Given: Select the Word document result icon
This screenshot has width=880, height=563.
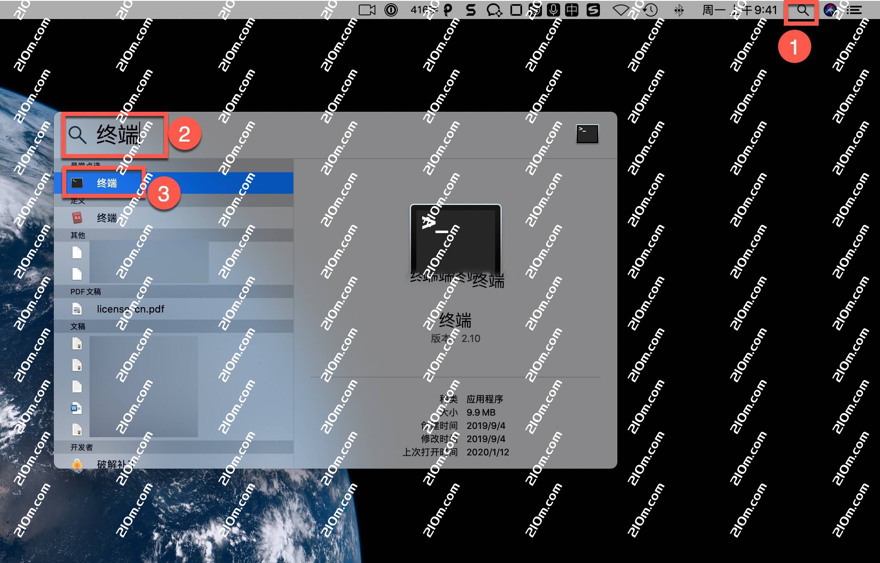Looking at the screenshot, I should click(77, 408).
